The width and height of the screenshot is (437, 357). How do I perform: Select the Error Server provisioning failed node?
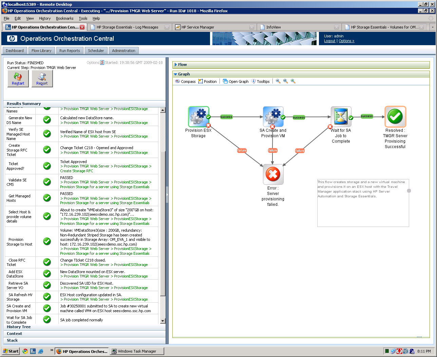pyautogui.click(x=273, y=174)
